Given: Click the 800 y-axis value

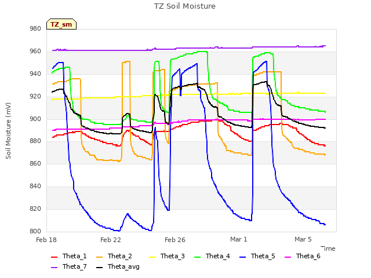Looking at the screenshot, I should click(35, 231).
